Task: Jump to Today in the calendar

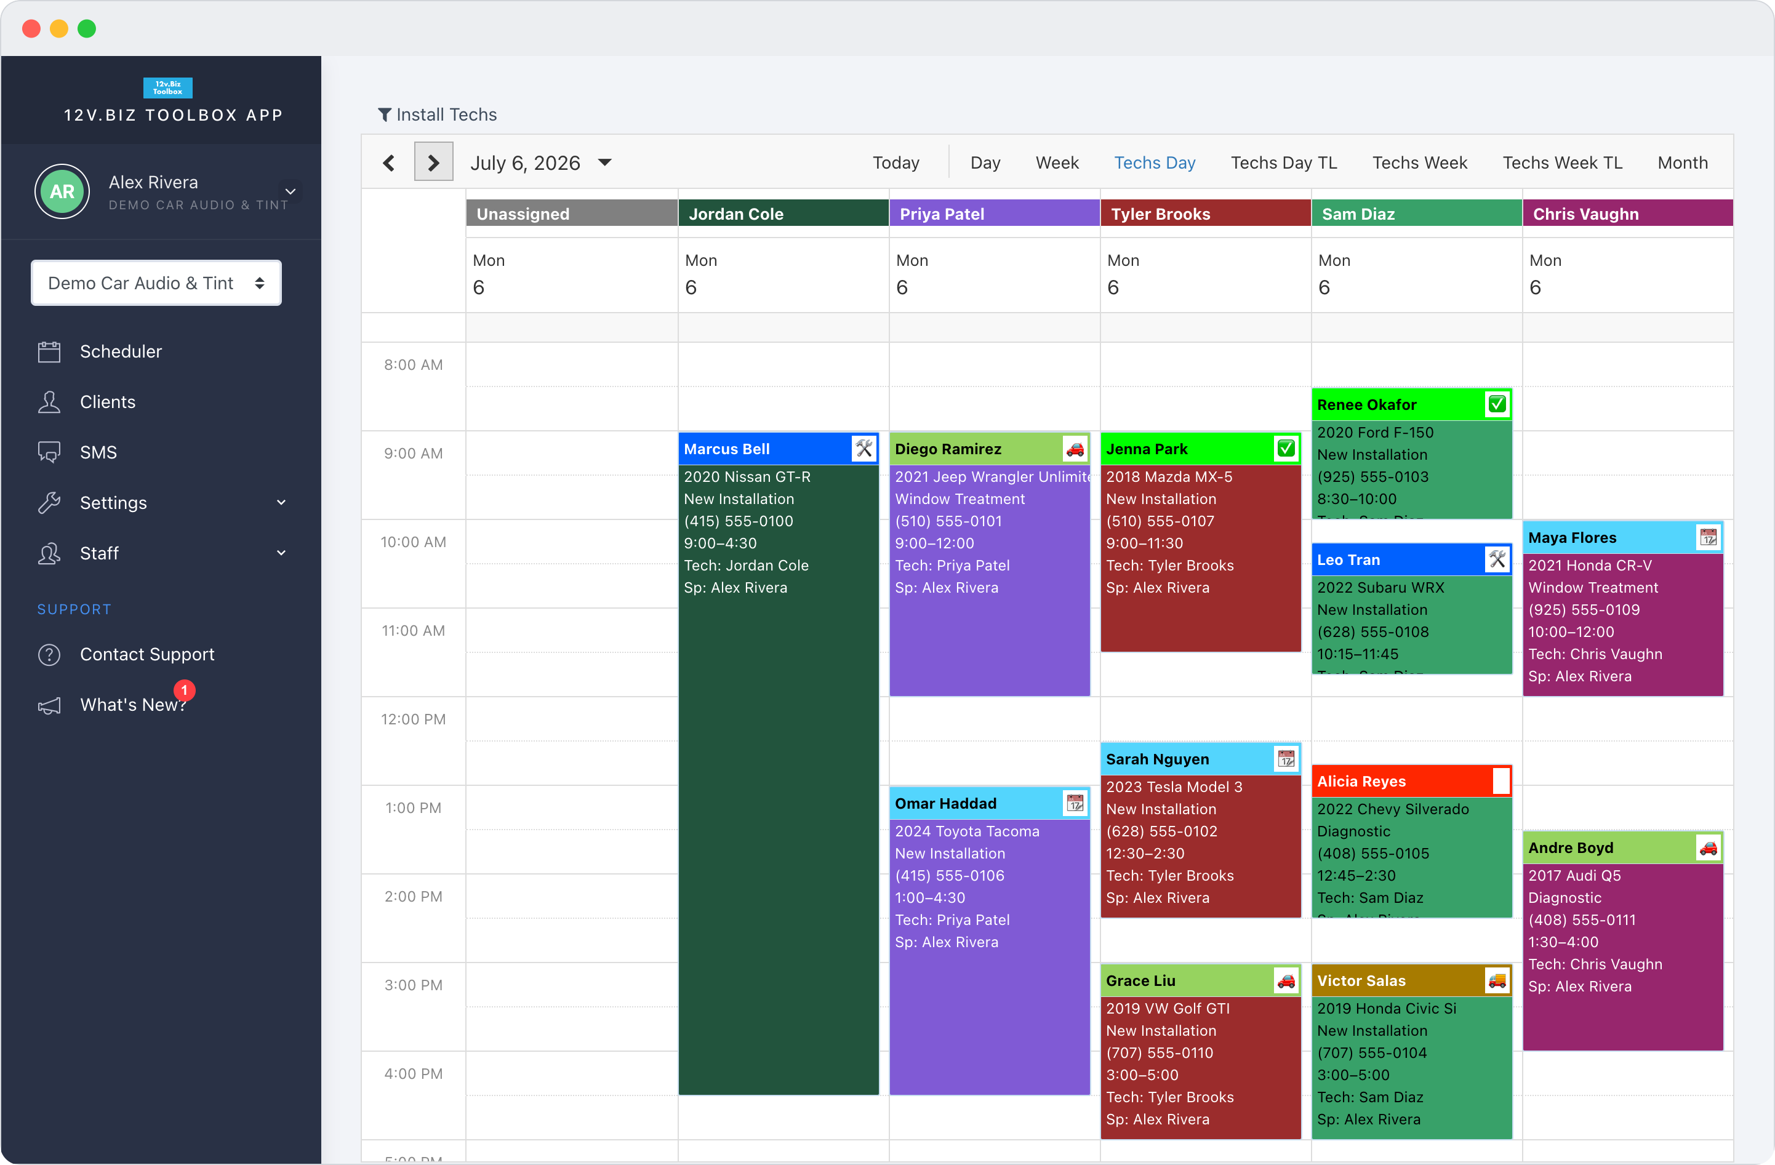Action: pos(896,162)
